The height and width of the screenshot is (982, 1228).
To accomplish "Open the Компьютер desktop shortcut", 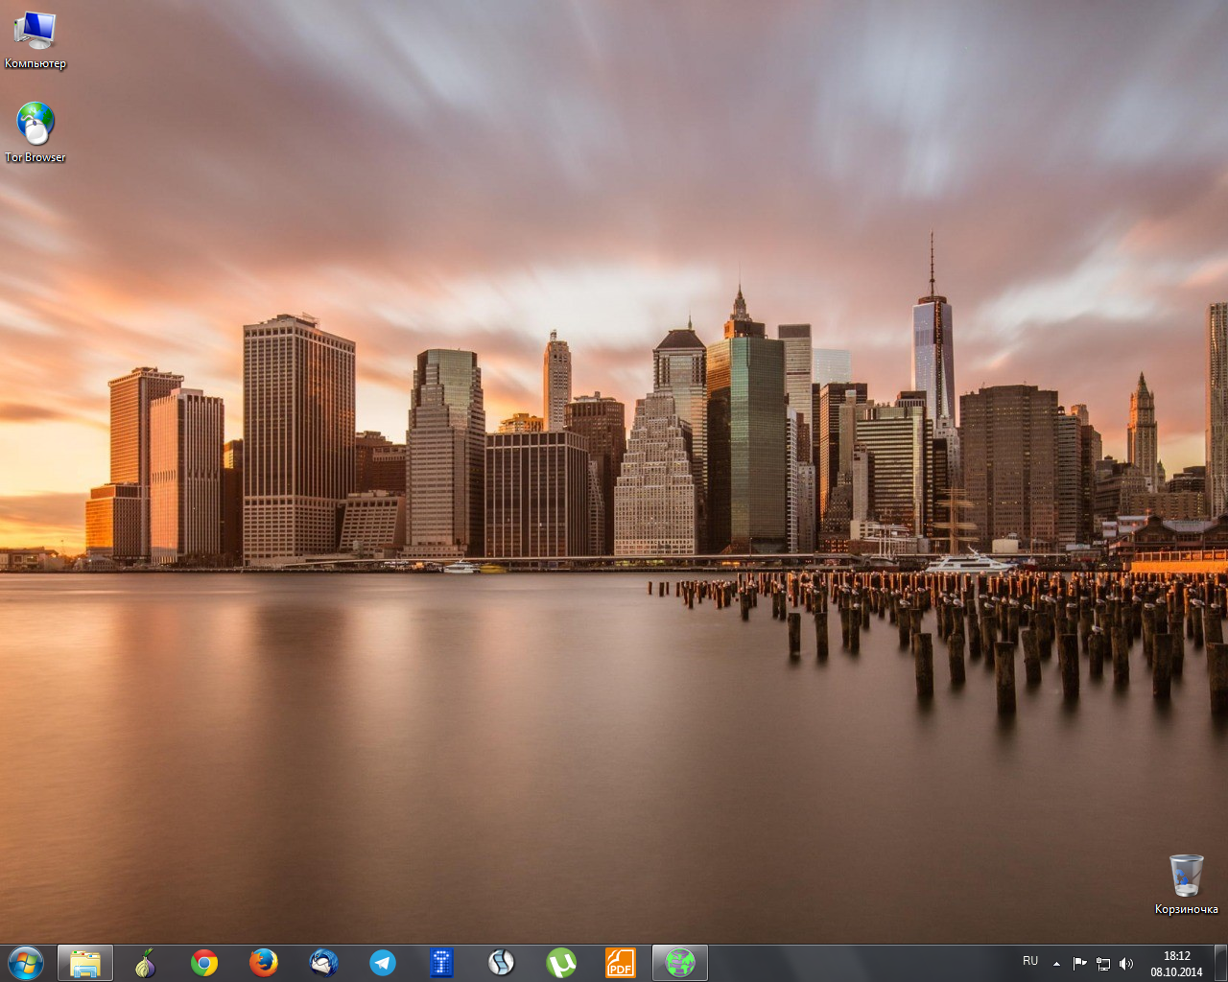I will pos(35,38).
